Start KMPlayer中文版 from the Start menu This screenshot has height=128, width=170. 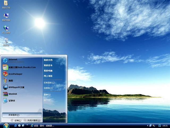[16, 87]
